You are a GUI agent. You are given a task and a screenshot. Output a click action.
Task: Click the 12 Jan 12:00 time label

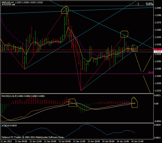point(36,141)
